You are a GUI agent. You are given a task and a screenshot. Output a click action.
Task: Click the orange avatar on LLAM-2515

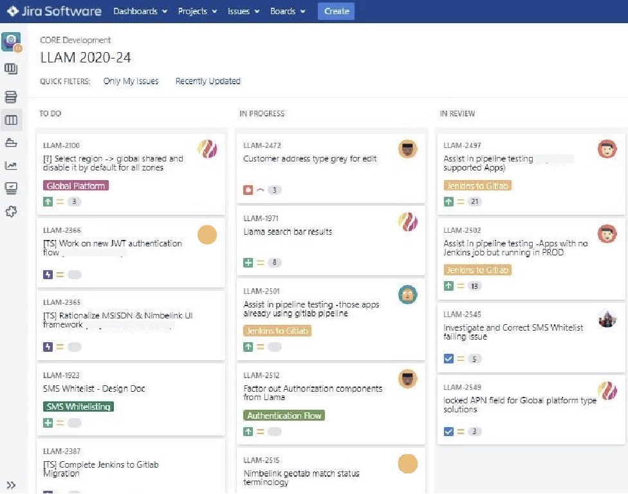(x=408, y=464)
